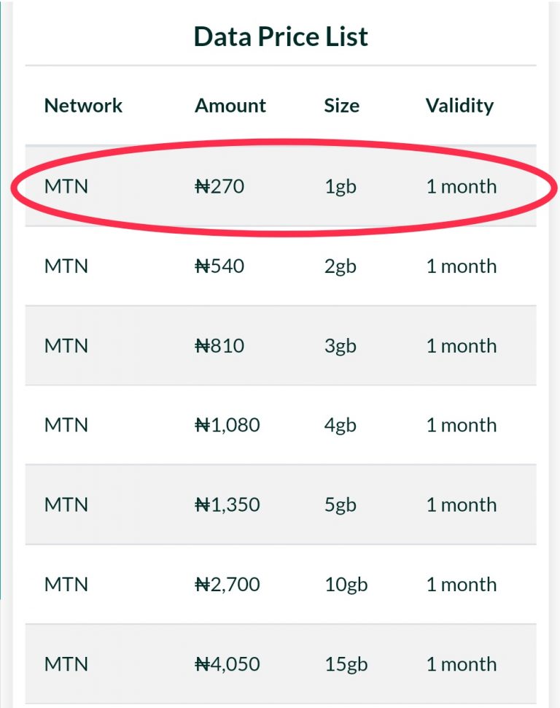
Task: Click the ₦2,700 amount
Action: tap(227, 585)
